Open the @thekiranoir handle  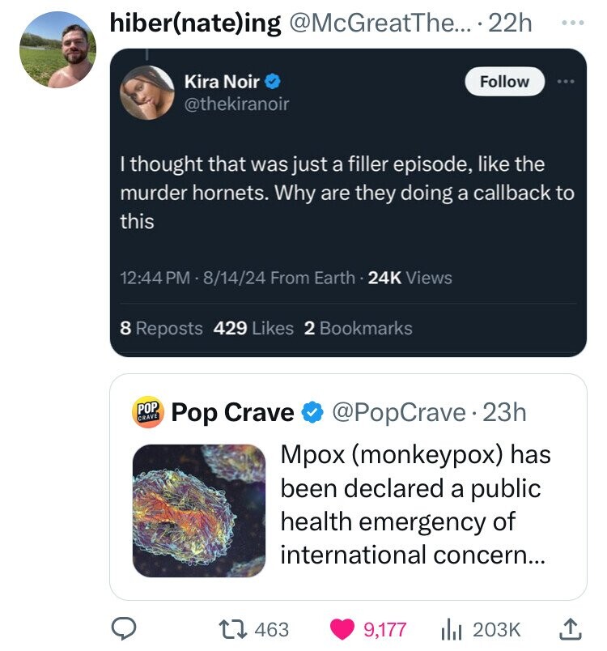click(x=236, y=104)
